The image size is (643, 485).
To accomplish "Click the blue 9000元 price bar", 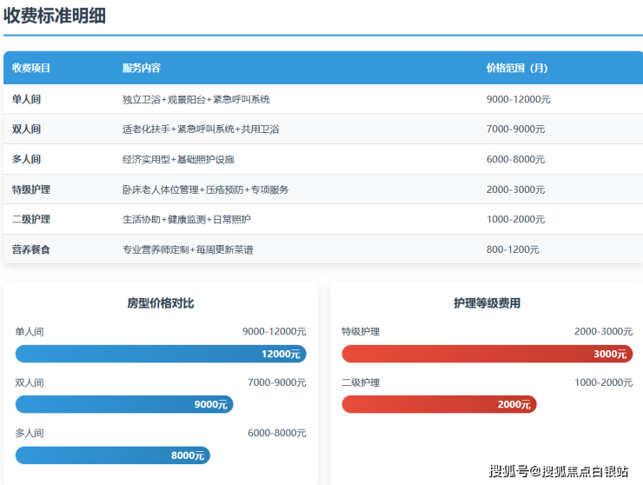I will (x=124, y=404).
